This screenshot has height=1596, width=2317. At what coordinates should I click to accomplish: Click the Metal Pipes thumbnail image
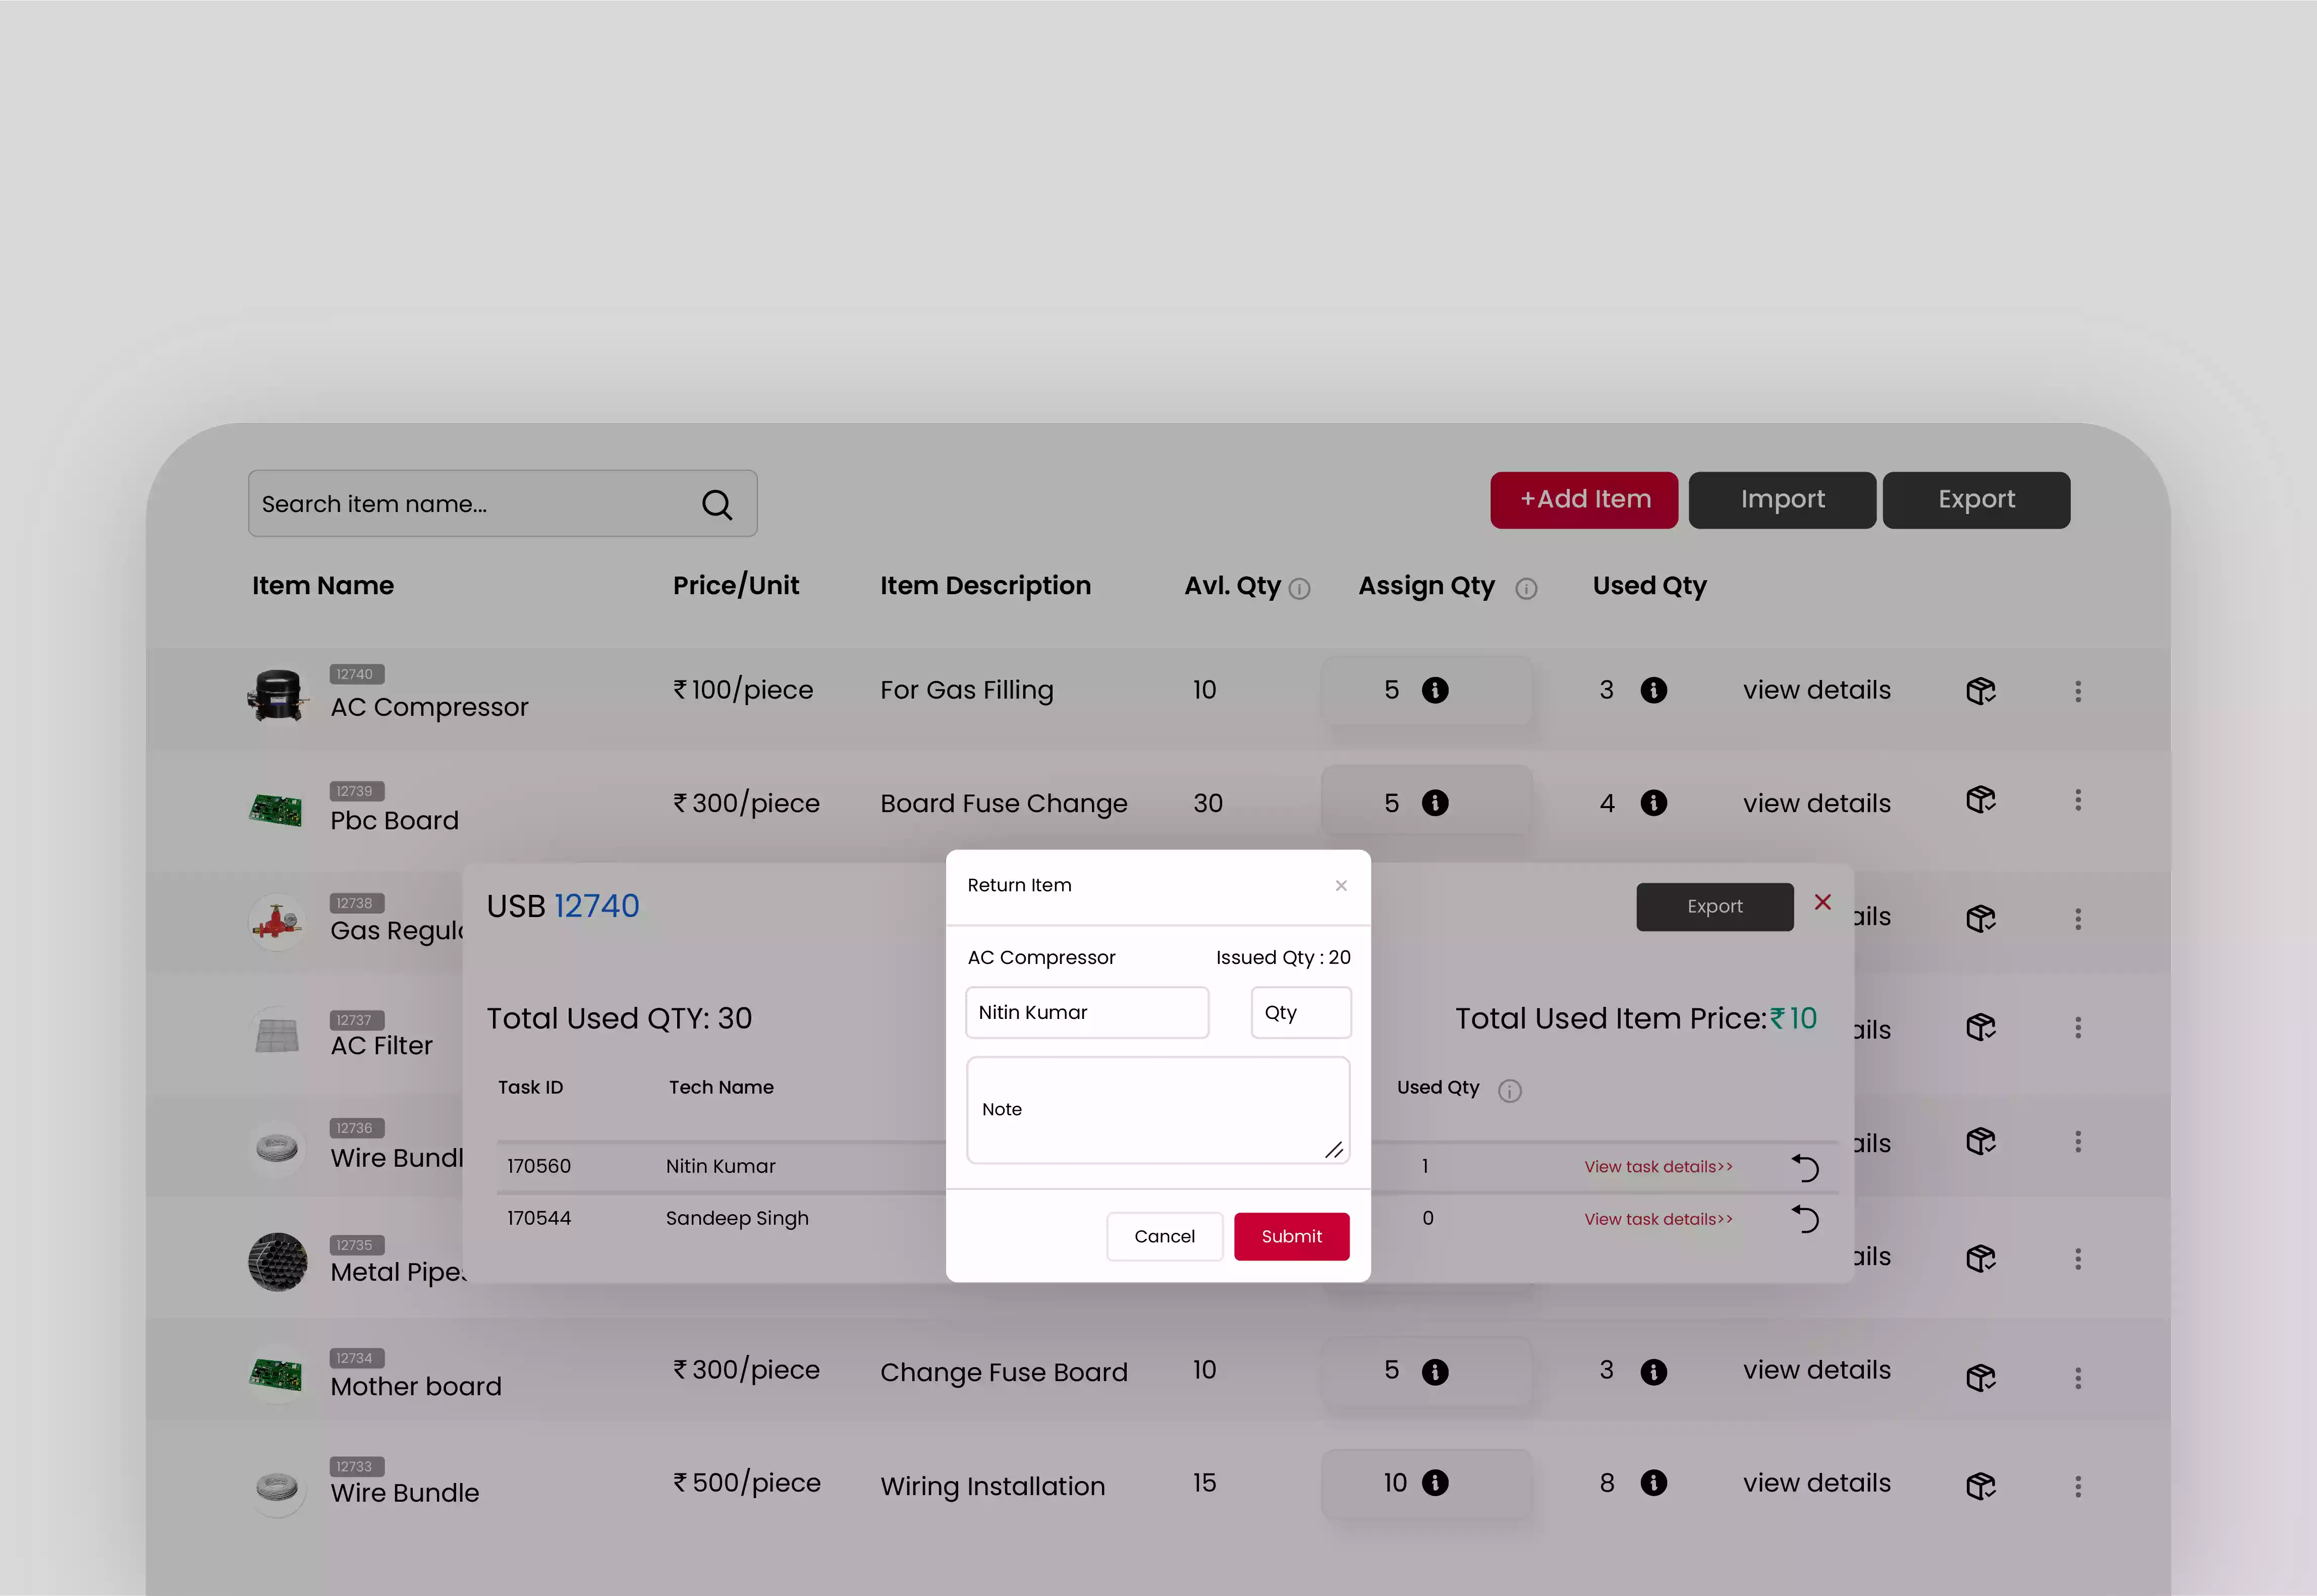point(278,1262)
